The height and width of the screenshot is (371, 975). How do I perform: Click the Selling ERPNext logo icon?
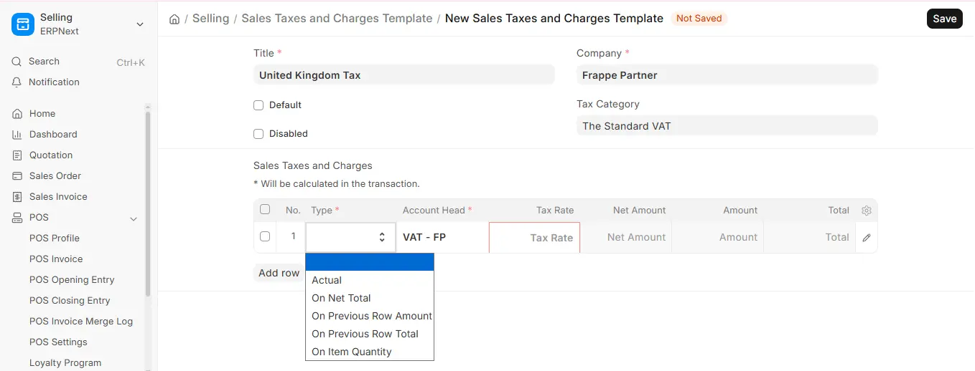[23, 24]
